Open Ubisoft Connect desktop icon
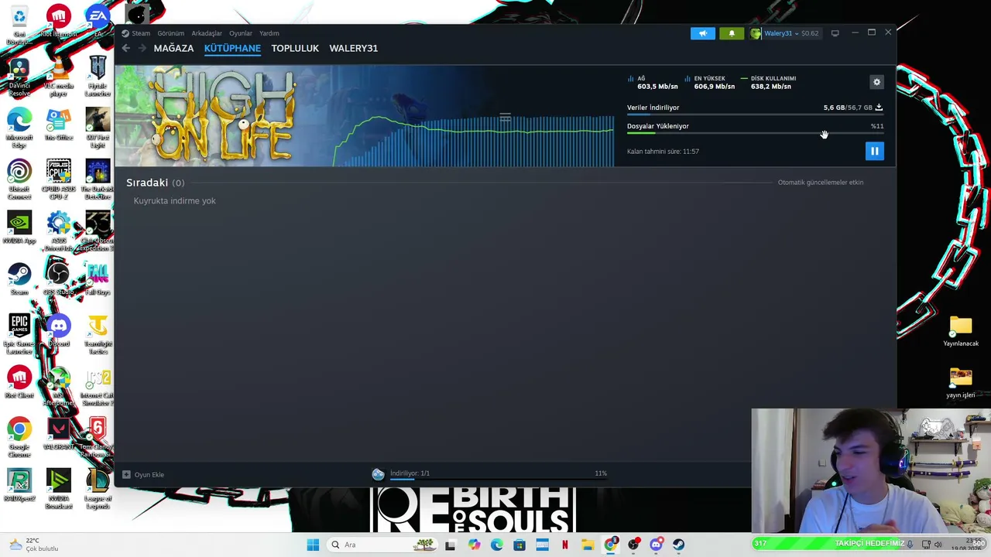991x557 pixels. tap(19, 180)
